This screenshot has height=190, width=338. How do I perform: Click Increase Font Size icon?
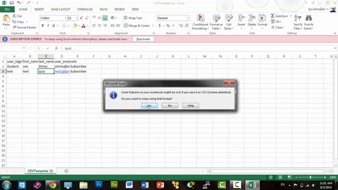[x=81, y=18]
